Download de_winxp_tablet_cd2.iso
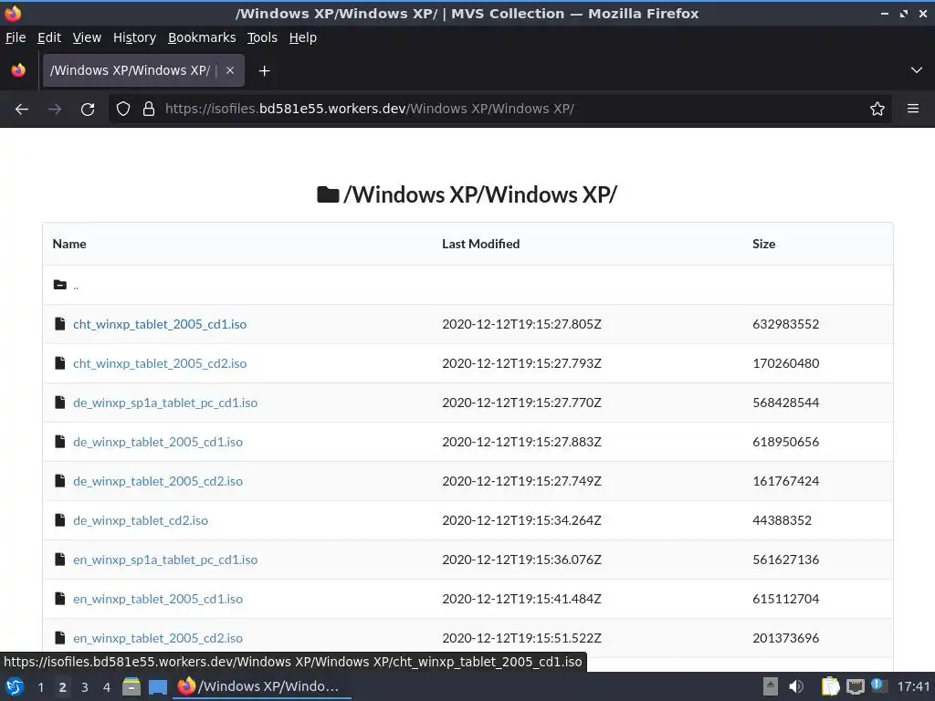This screenshot has width=935, height=701. click(x=141, y=521)
